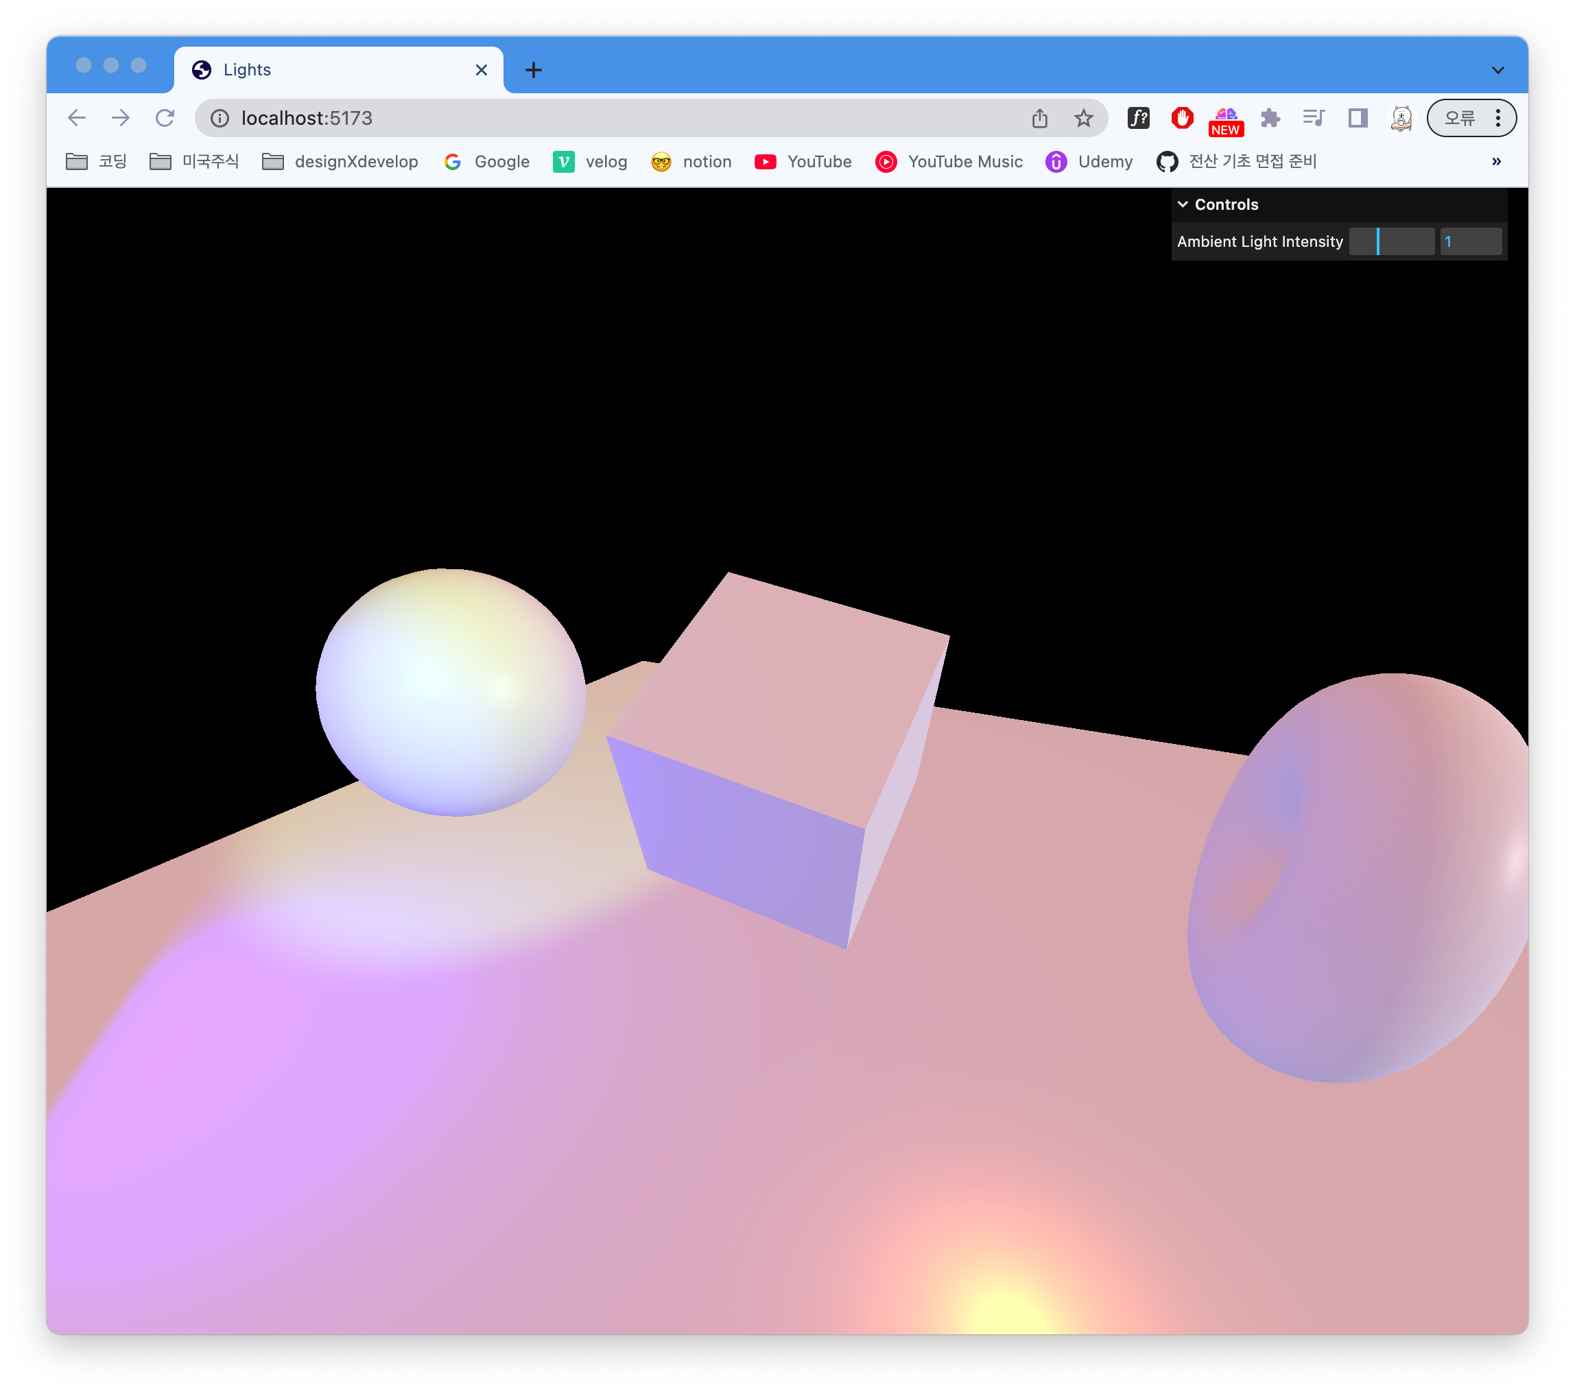
Task: Open the YouTube Music bookmark
Action: [x=949, y=162]
